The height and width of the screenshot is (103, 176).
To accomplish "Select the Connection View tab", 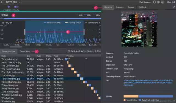I will [x=9, y=51].
